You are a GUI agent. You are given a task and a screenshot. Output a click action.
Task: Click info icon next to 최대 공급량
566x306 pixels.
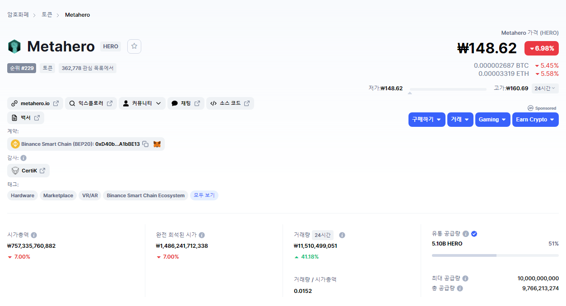click(x=465, y=278)
